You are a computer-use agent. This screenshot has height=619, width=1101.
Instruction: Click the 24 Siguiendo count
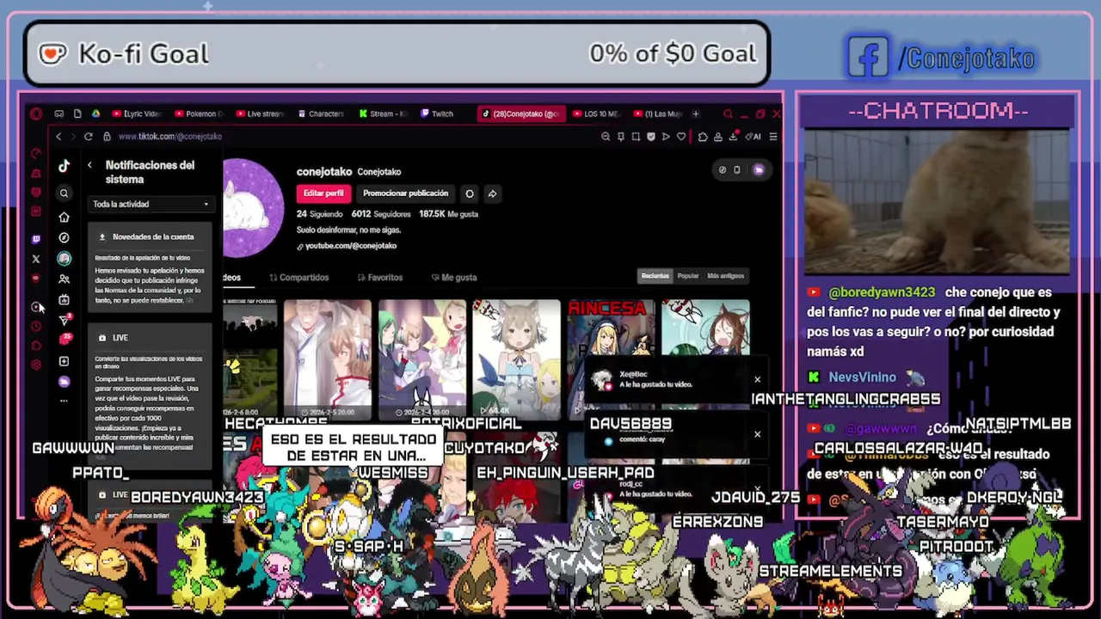pyautogui.click(x=320, y=214)
